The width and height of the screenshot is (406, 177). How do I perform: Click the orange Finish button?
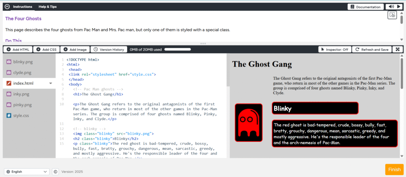coord(394,169)
